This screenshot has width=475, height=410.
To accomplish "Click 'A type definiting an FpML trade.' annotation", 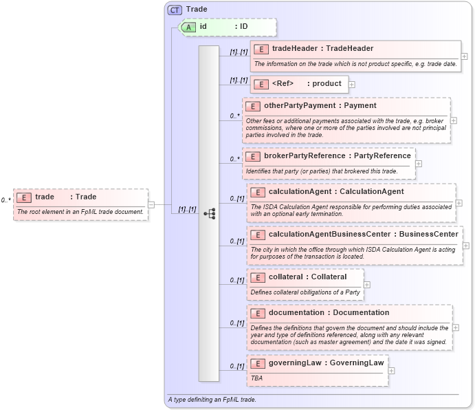I will tap(212, 400).
